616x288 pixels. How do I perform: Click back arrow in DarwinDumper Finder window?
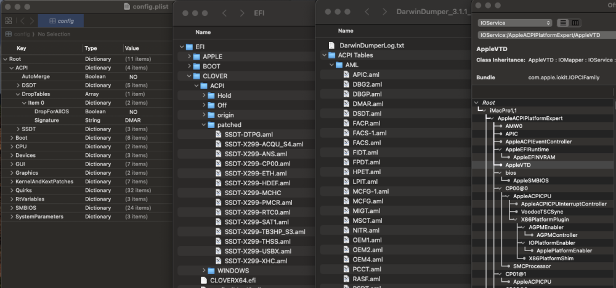pyautogui.click(x=367, y=12)
